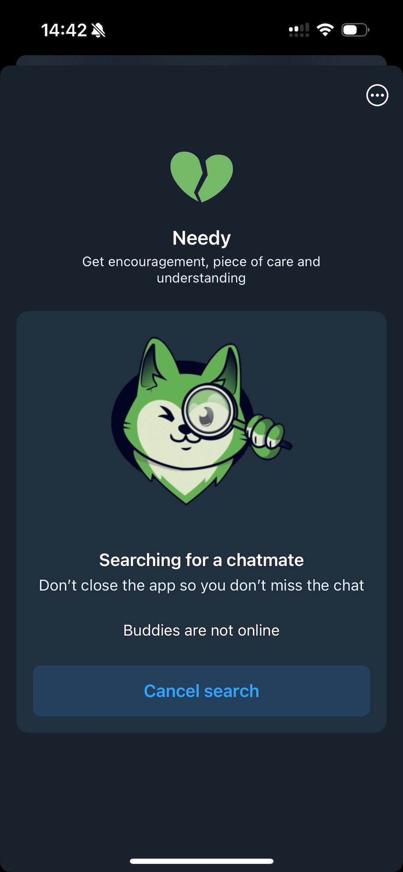Viewport: 403px width, 872px height.
Task: Tap the home indicator bar
Action: [201, 861]
